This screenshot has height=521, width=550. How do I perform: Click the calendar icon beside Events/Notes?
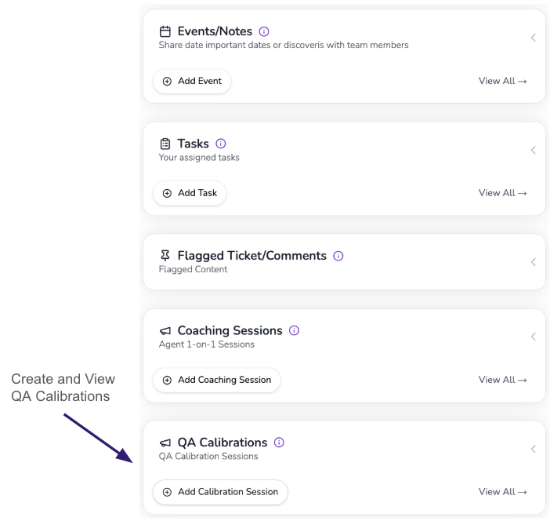(165, 32)
